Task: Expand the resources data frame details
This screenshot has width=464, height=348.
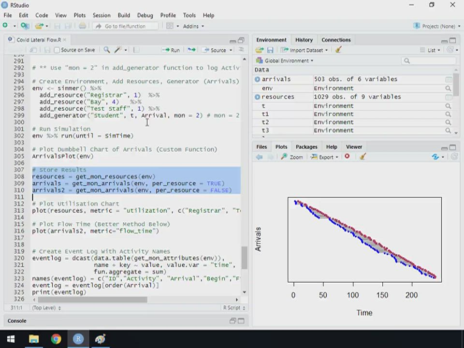Action: (257, 97)
